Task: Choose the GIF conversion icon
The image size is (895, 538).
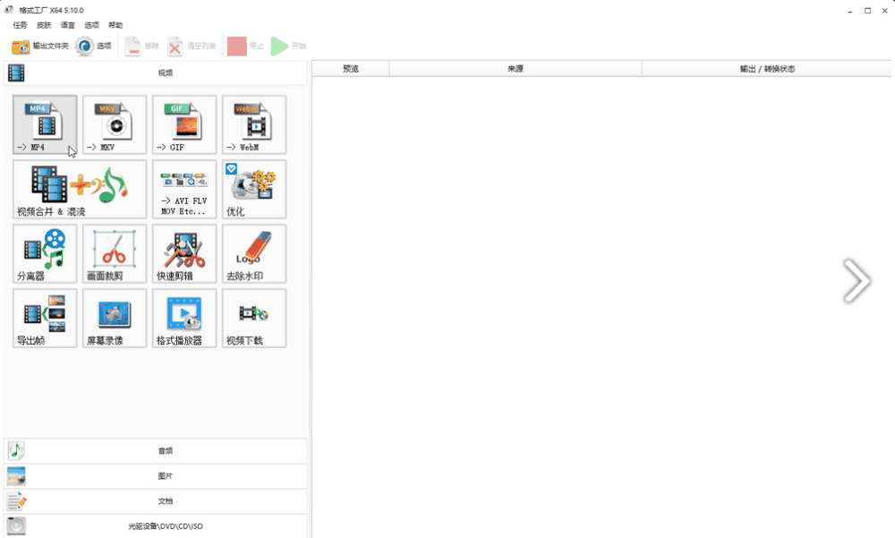Action: [184, 124]
